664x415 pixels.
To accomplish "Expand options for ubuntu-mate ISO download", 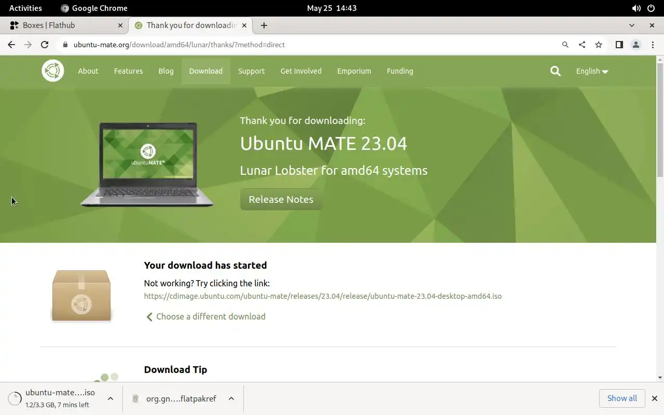I will click(x=110, y=398).
